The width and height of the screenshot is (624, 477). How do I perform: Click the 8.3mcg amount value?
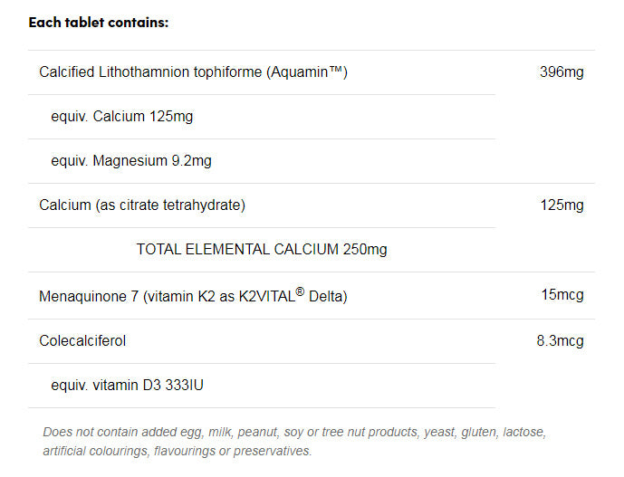tap(560, 341)
